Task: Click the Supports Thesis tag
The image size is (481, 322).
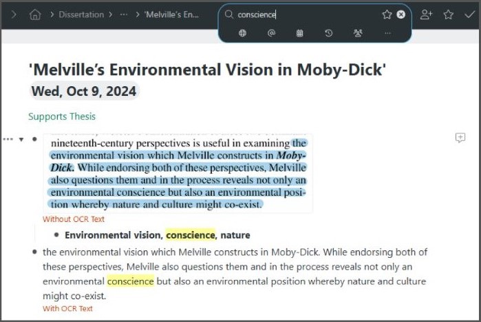Action: pos(62,117)
